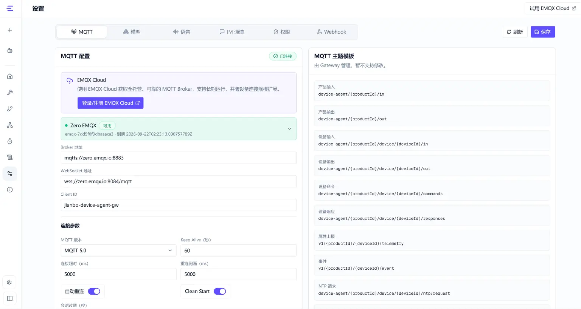Viewport: 581px width, 309px height.
Task: Click topic device-agent/{productId}/in
Action: tap(351, 94)
